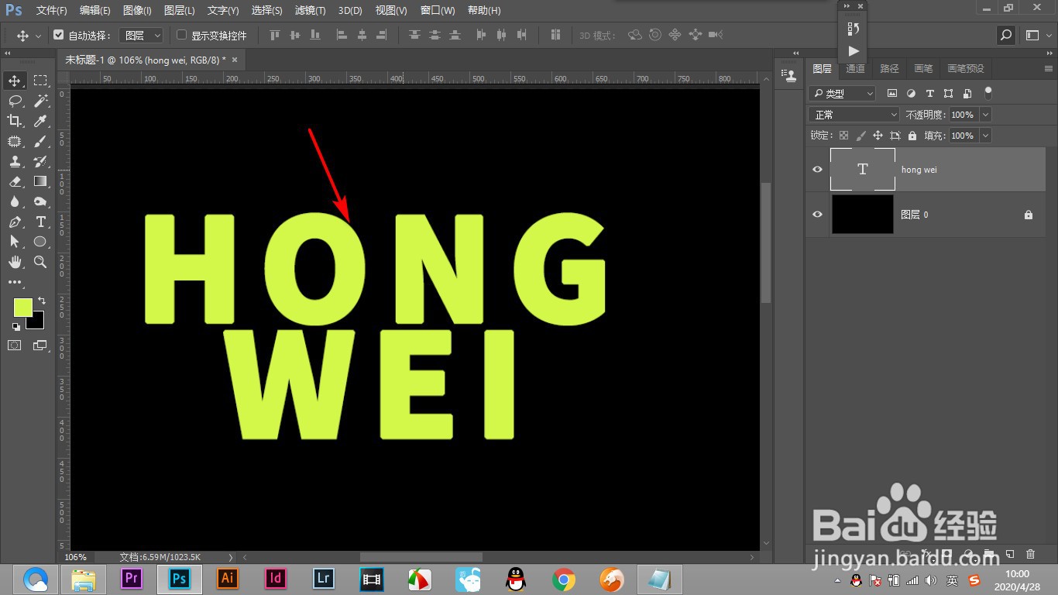Open the 滤镜 menu
The width and height of the screenshot is (1058, 595).
tap(309, 10)
